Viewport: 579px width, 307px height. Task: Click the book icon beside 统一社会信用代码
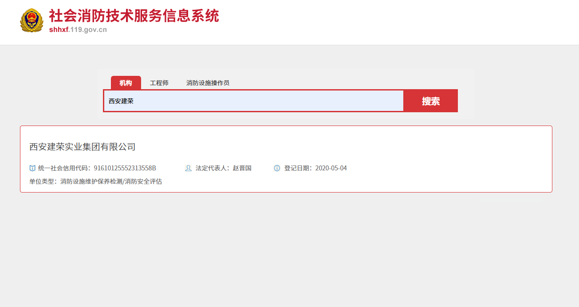click(x=32, y=168)
